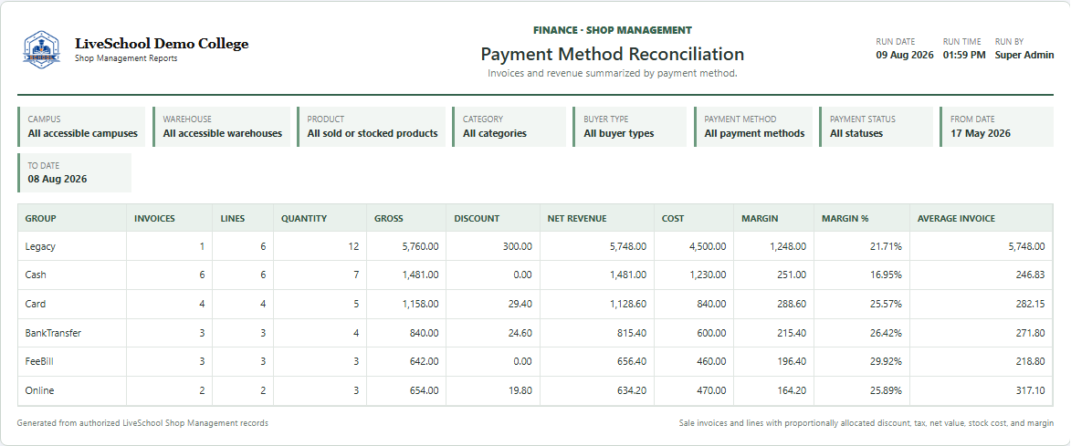Screen dimensions: 1071x446
Task: Select the FeeBill group row
Action: 535,361
